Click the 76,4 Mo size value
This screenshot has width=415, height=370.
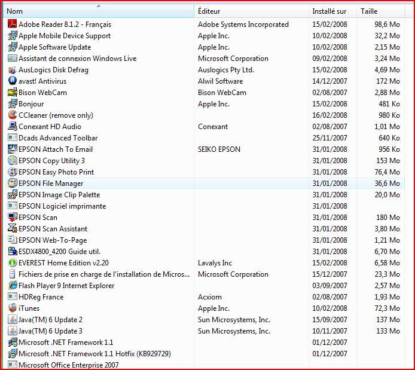point(387,172)
